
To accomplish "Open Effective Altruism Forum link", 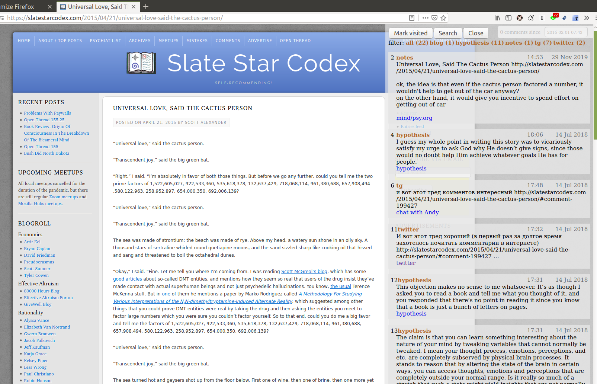I will click(48, 298).
